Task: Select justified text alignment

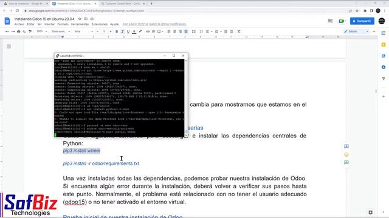Action: click(186, 31)
